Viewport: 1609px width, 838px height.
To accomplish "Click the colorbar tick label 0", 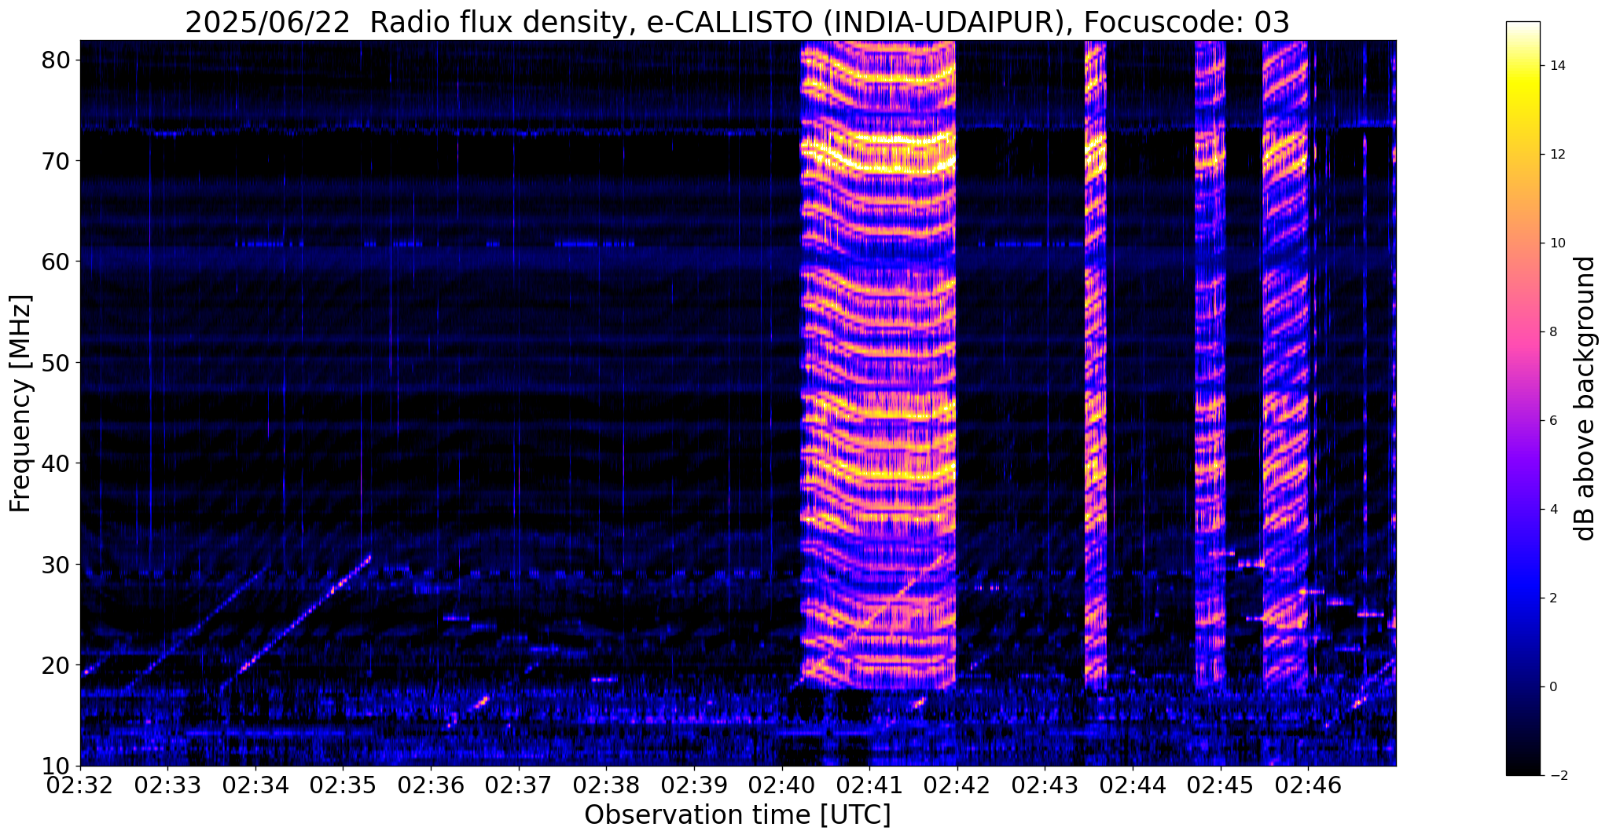I will (x=1552, y=687).
